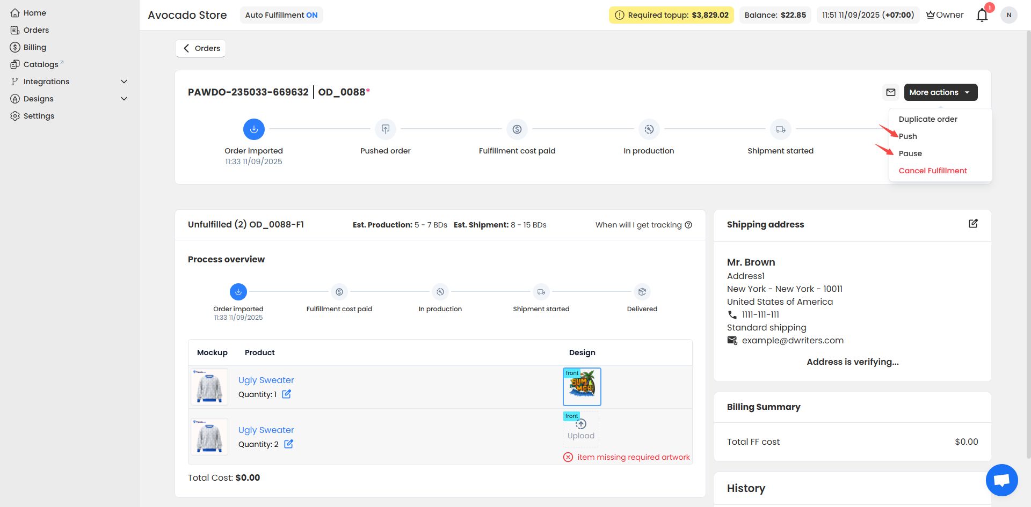This screenshot has height=507, width=1031.
Task: Open the first Ugly Sweater product link
Action: coord(266,380)
